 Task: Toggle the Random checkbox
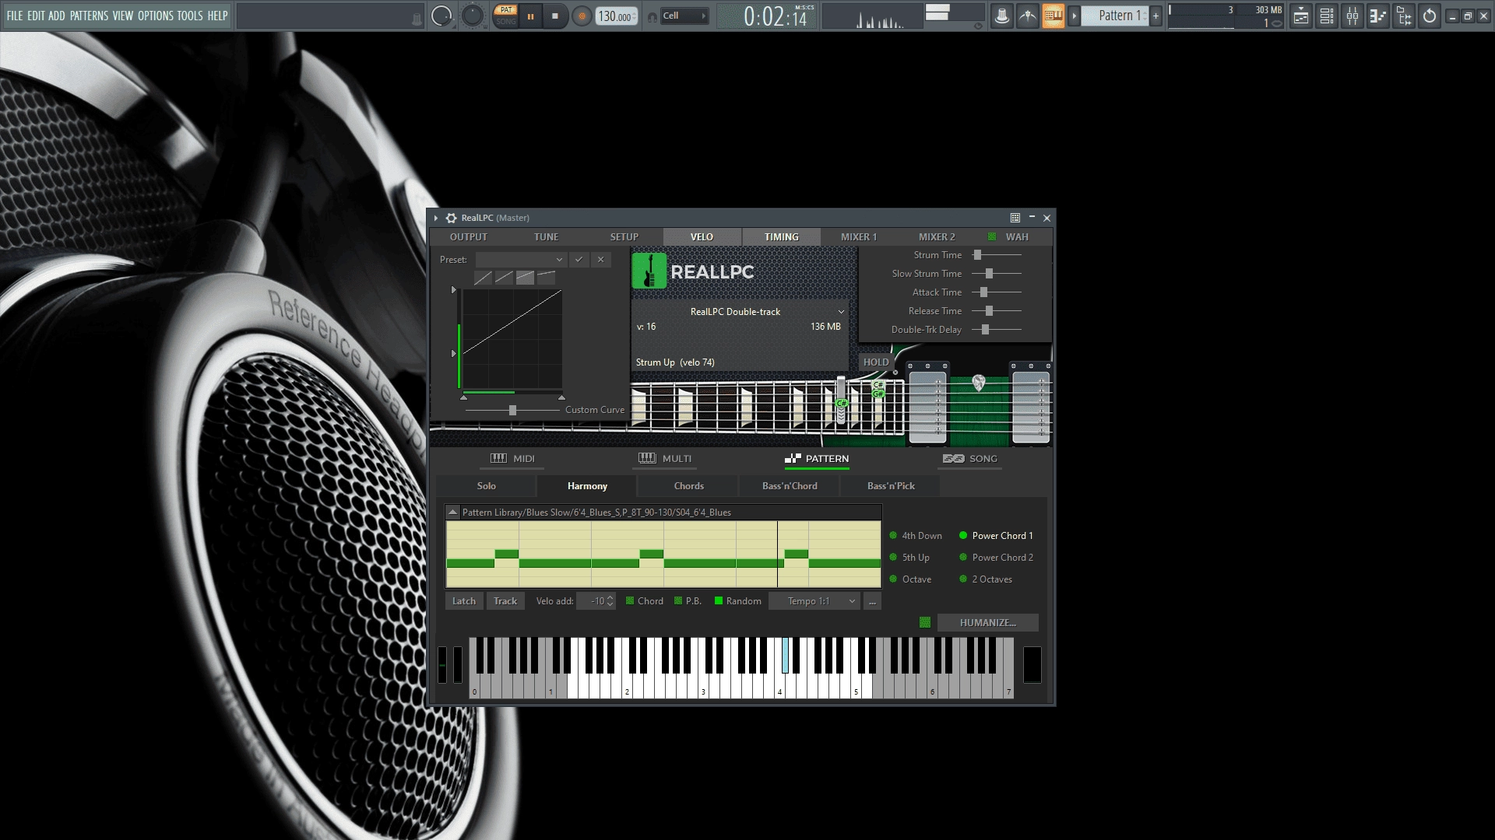[x=719, y=600]
